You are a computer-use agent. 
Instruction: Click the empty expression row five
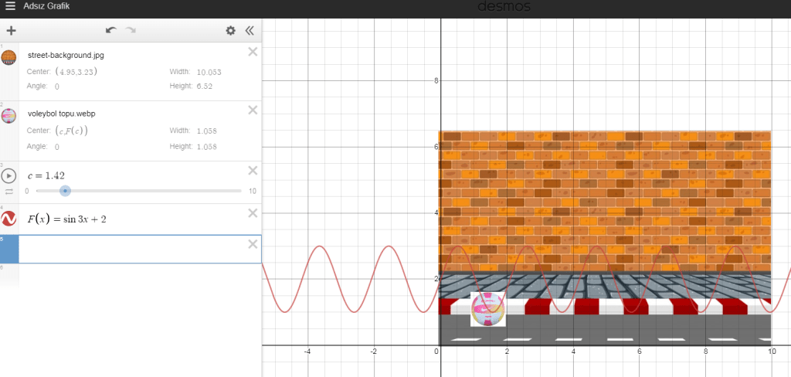click(x=131, y=249)
